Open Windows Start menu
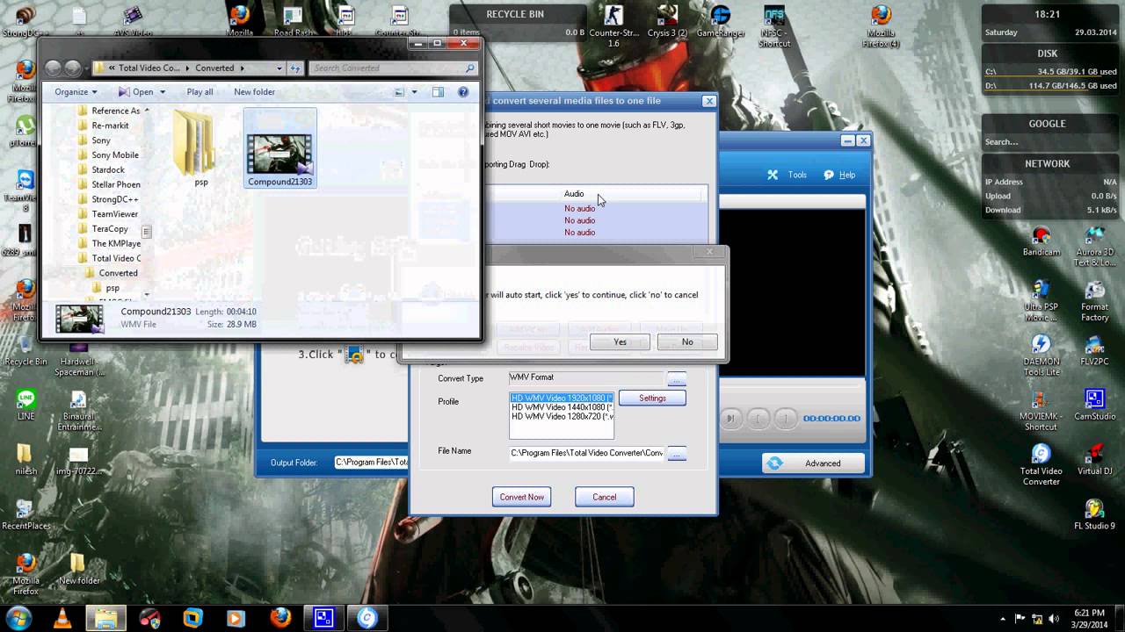This screenshot has width=1125, height=632. [18, 618]
